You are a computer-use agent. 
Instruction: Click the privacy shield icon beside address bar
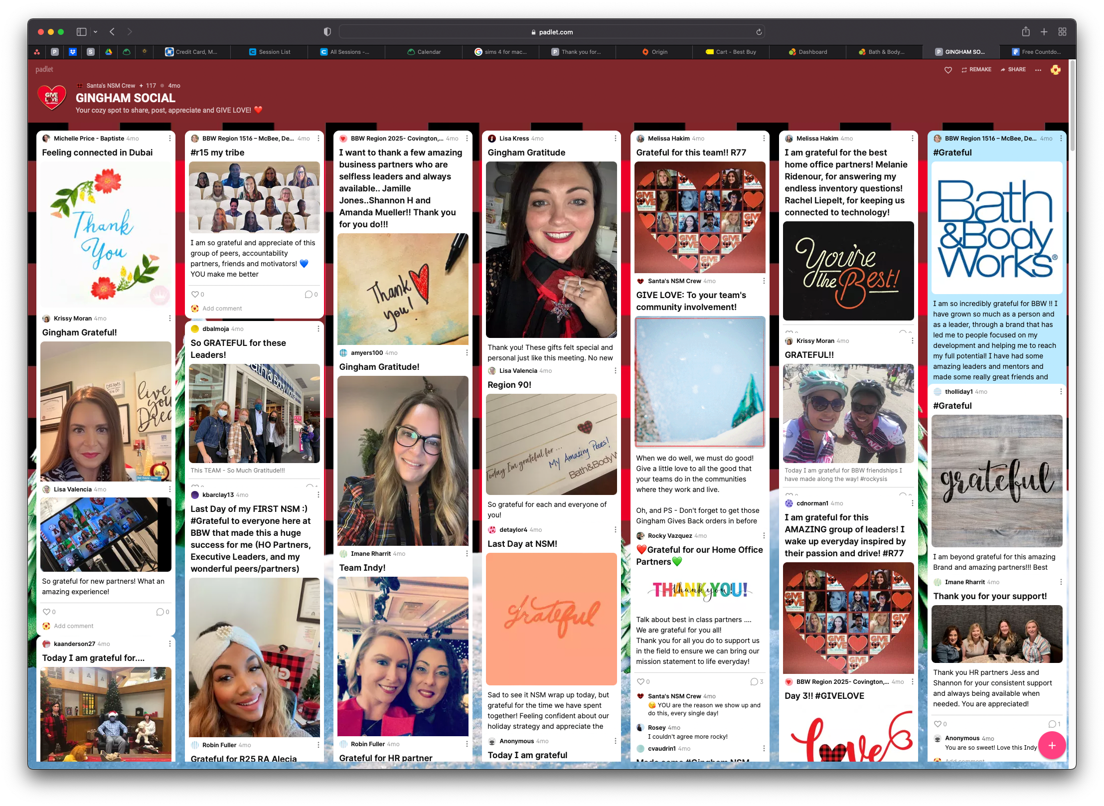click(x=327, y=32)
